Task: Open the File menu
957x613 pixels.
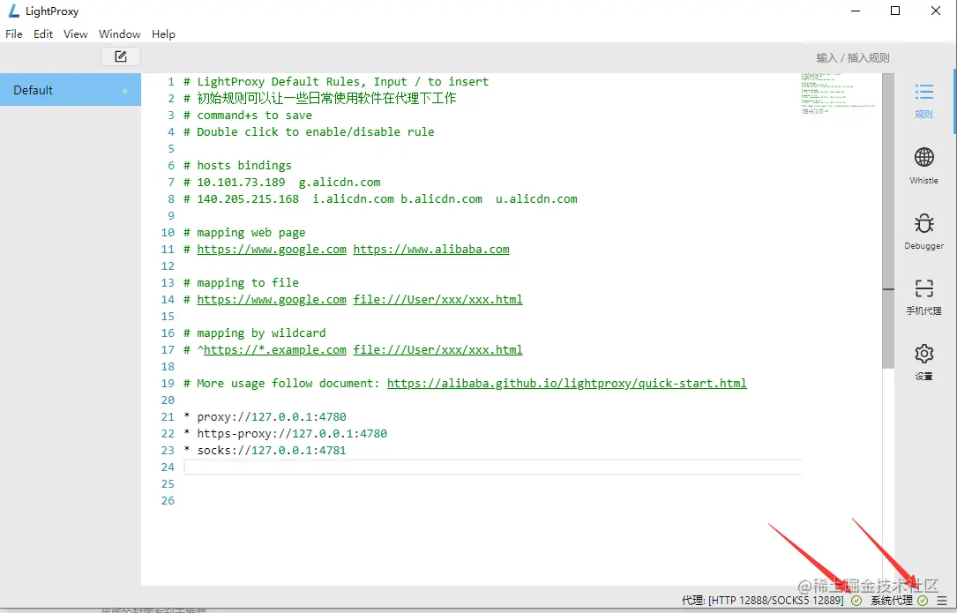Action: [x=13, y=34]
